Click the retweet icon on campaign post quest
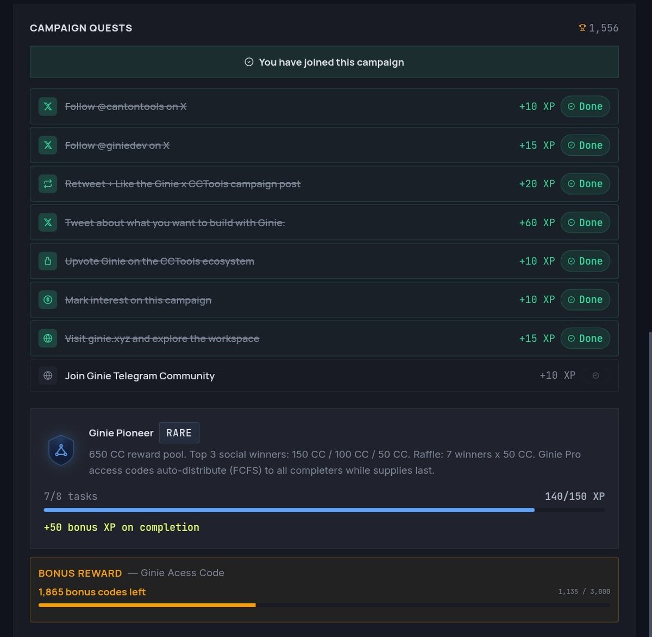 pyautogui.click(x=48, y=184)
